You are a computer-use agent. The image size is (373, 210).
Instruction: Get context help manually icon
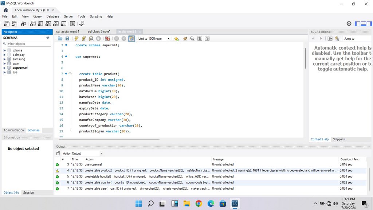point(330,39)
